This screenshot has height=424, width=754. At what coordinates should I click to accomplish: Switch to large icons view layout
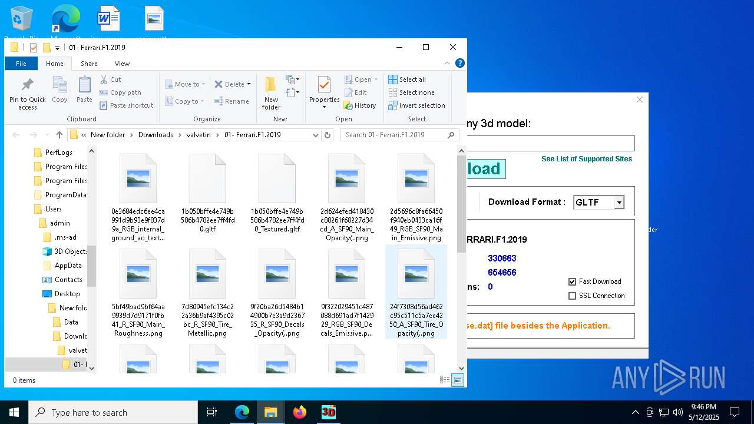pyautogui.click(x=458, y=380)
